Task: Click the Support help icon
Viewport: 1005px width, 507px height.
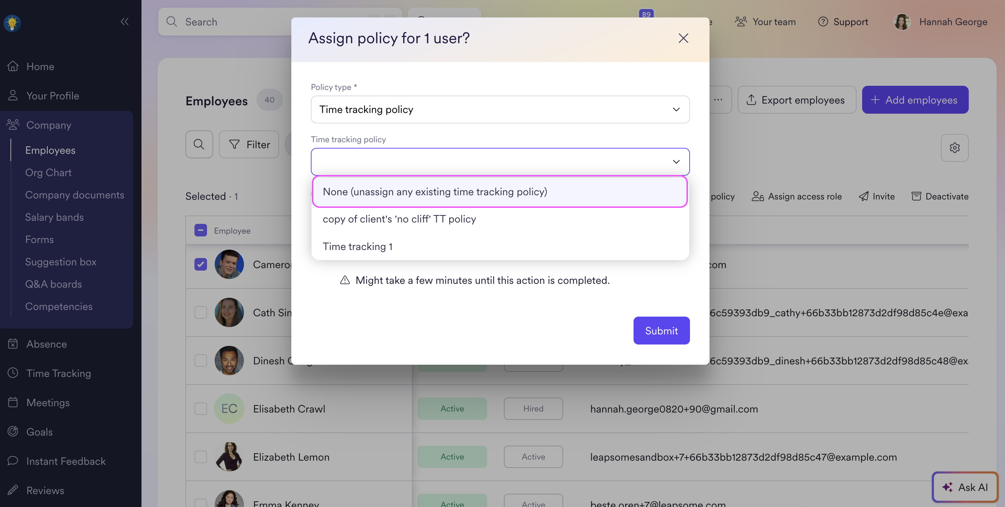Action: click(823, 22)
